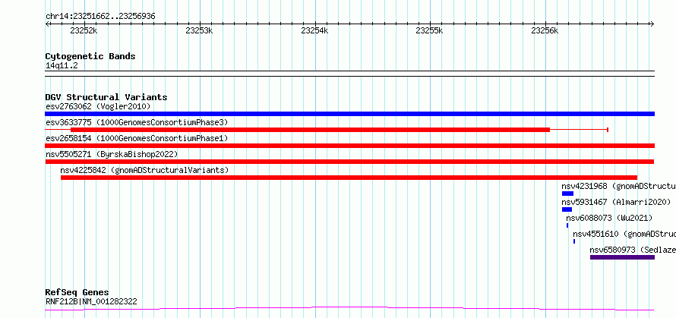Click the tiny blue nsv6088073 marker
This screenshot has height=318, width=676.
[567, 225]
